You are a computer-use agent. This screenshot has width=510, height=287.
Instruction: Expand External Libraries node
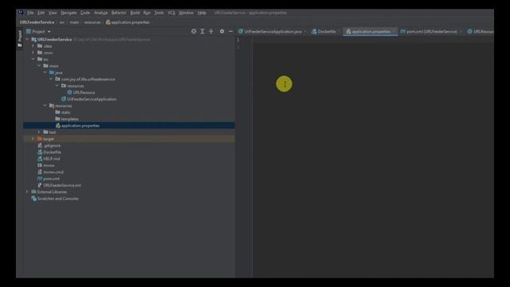point(27,191)
